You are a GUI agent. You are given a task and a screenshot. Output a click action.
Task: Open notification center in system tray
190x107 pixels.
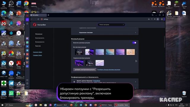[x=187, y=105]
